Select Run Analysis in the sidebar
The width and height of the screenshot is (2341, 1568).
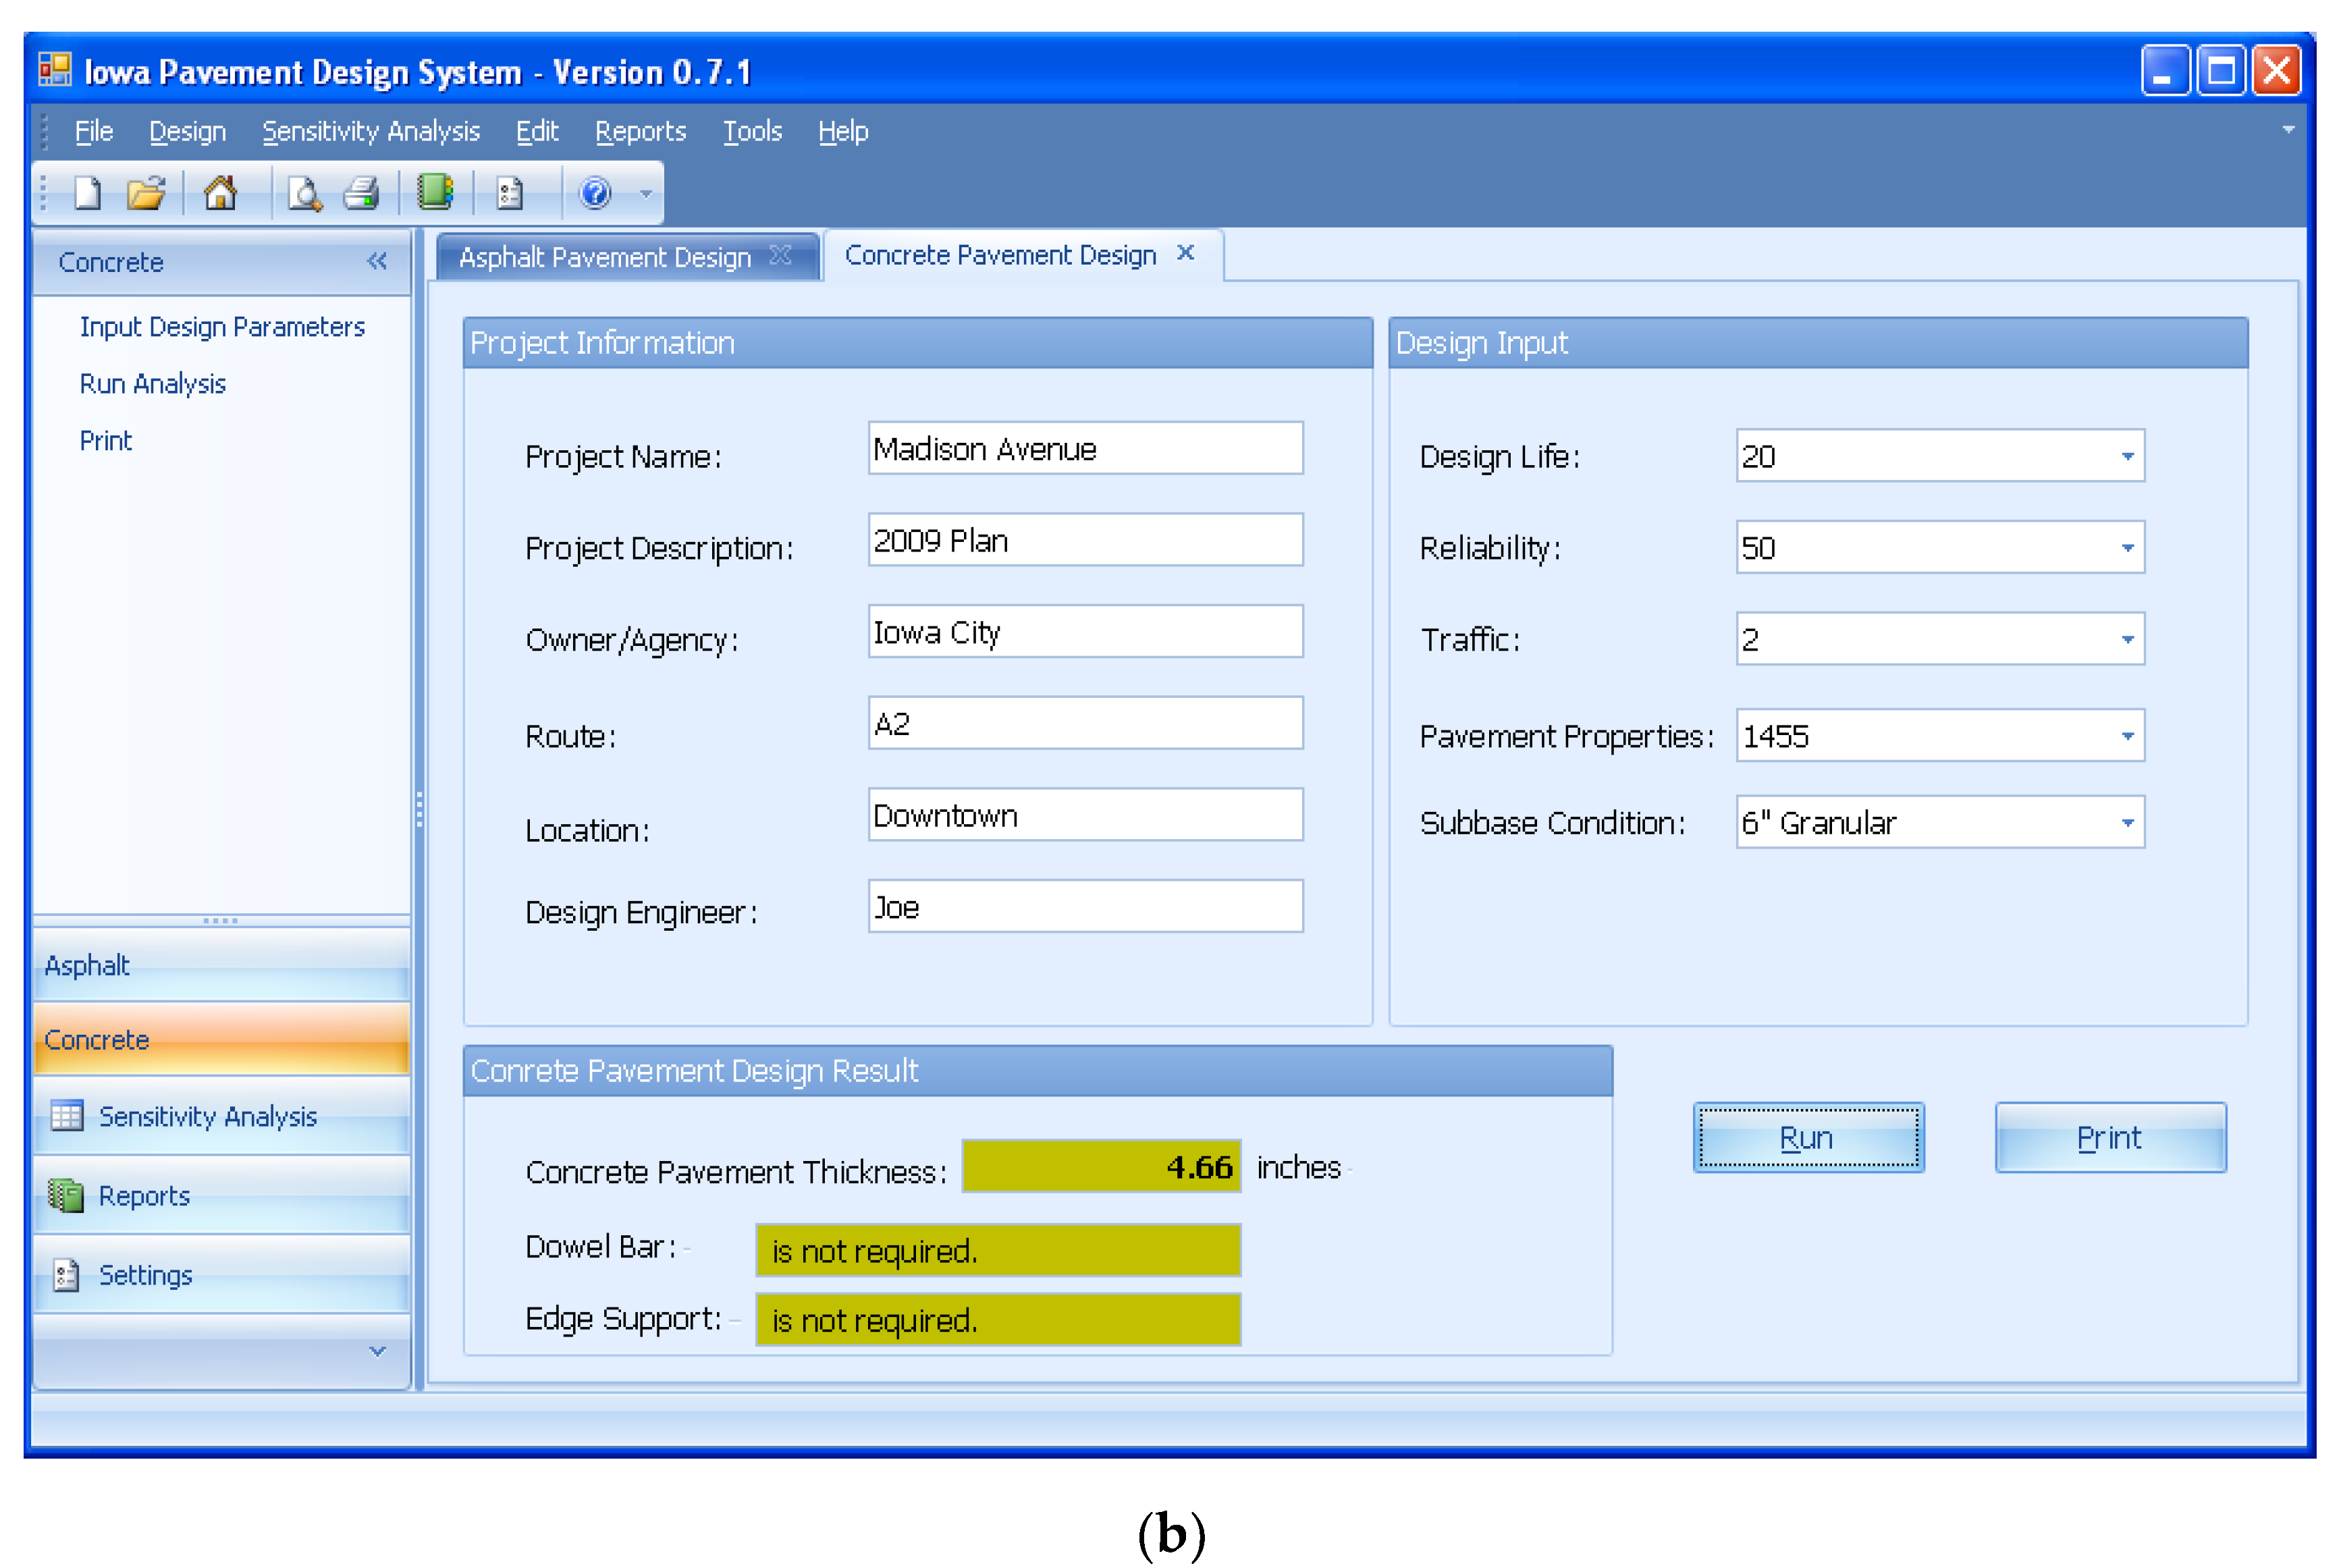point(153,384)
